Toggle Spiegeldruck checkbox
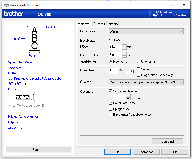 pyautogui.click(x=111, y=109)
